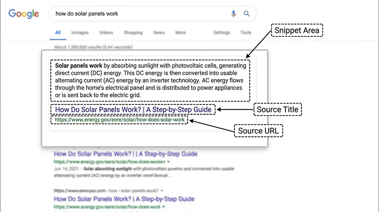Expand dropdown arrow beside bottom energy.gov URL
This screenshot has width=379, height=212.
point(164,207)
